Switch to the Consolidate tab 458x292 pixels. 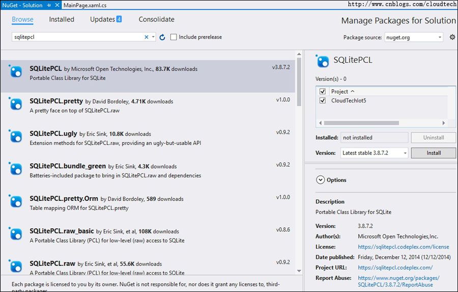157,19
